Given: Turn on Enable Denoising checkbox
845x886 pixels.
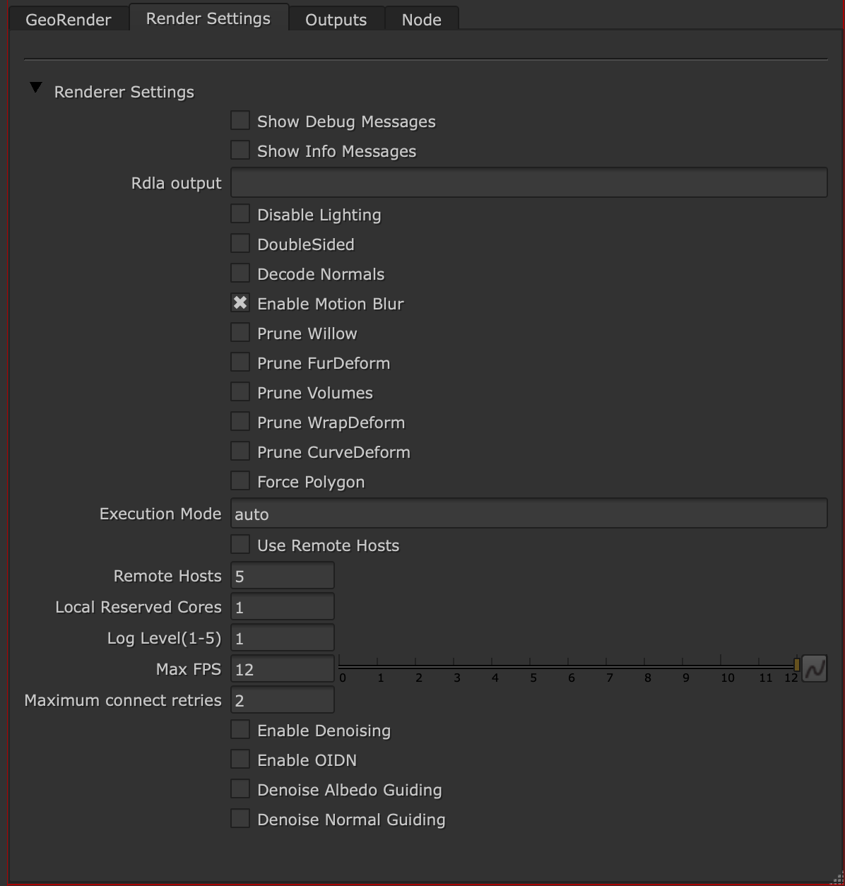Looking at the screenshot, I should point(240,730).
